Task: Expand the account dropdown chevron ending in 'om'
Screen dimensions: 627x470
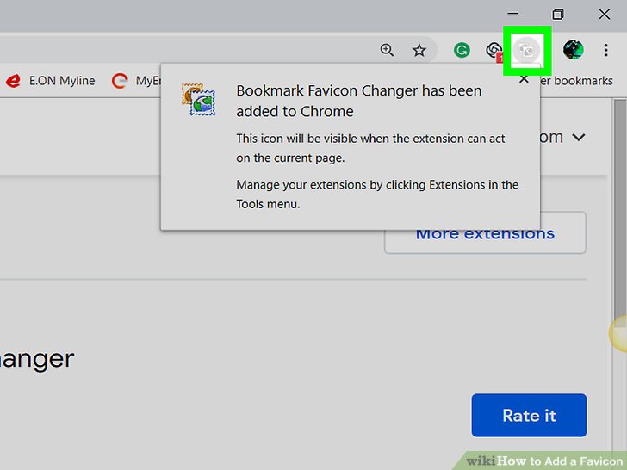Action: tap(578, 138)
